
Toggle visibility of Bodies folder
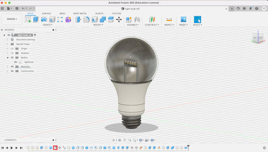[x=12, y=58]
